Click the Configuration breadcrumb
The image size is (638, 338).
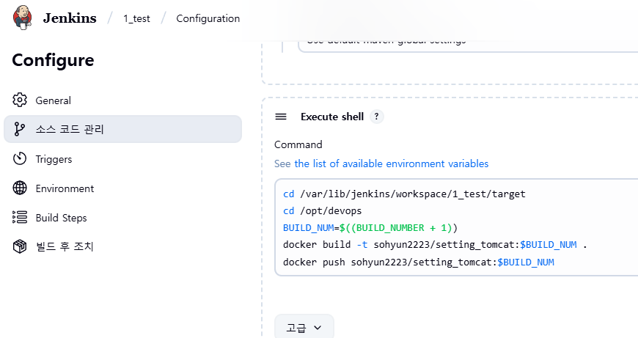(208, 19)
